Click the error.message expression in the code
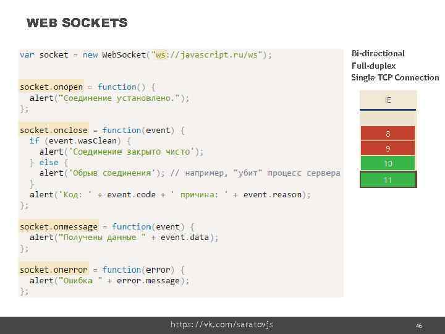Image resolution: width=445 pixels, height=334 pixels. (x=153, y=281)
